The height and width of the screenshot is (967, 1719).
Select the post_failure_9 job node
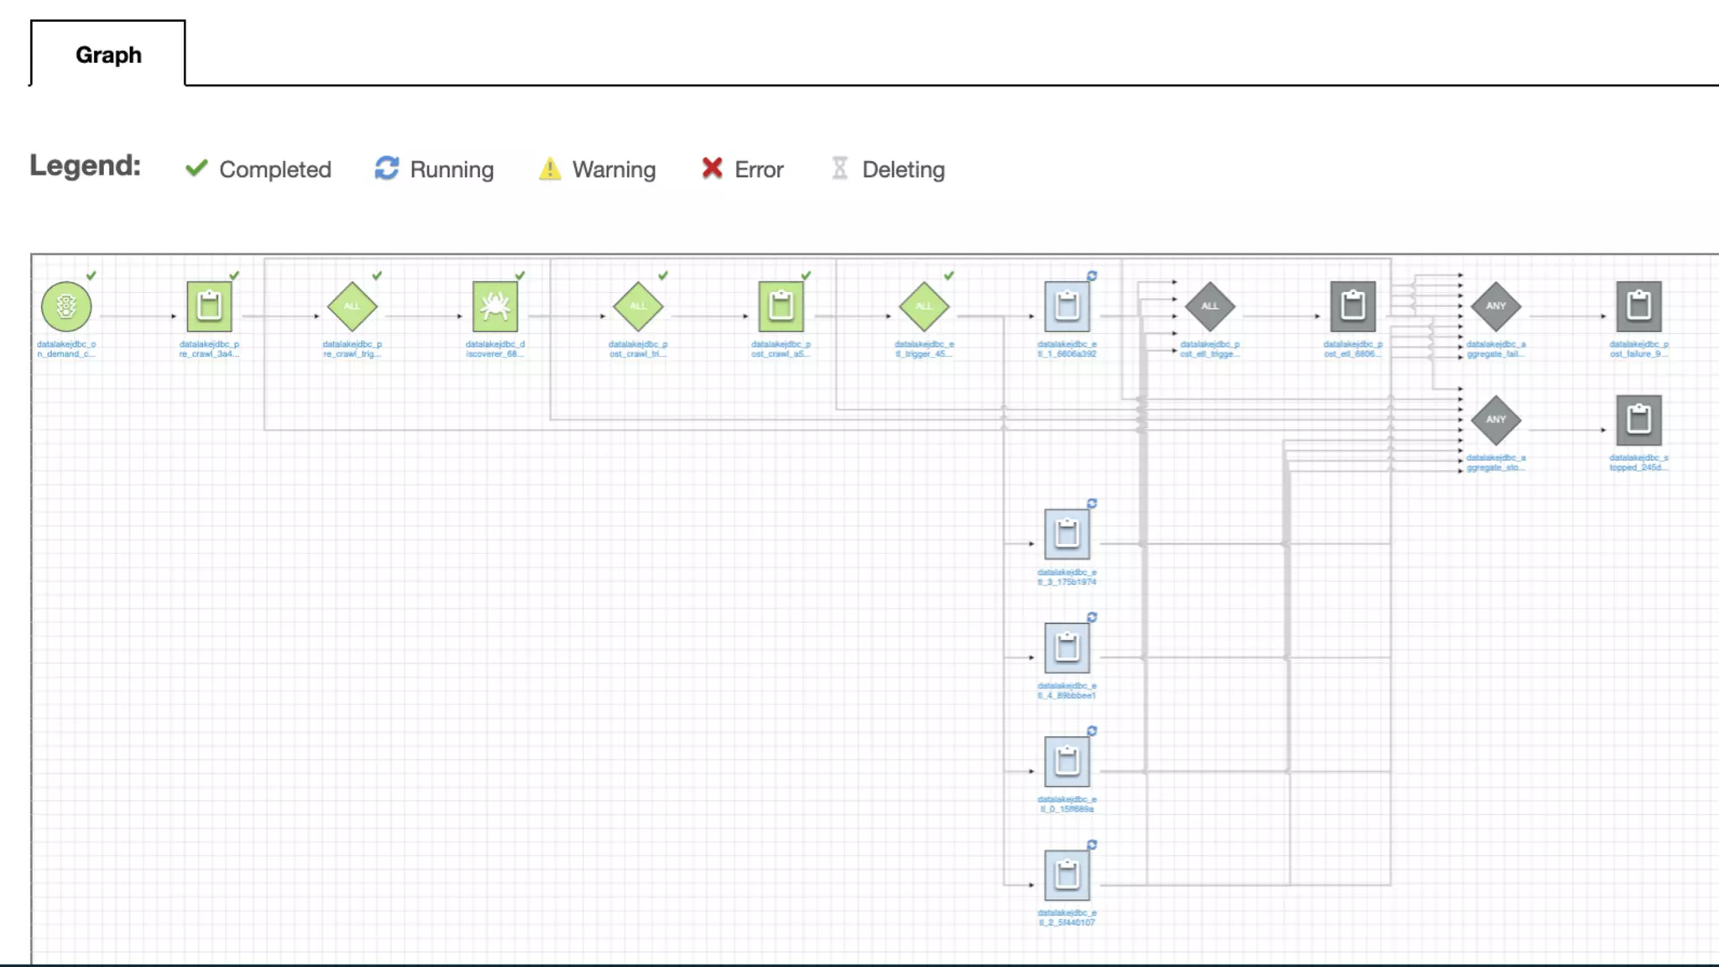pos(1638,306)
